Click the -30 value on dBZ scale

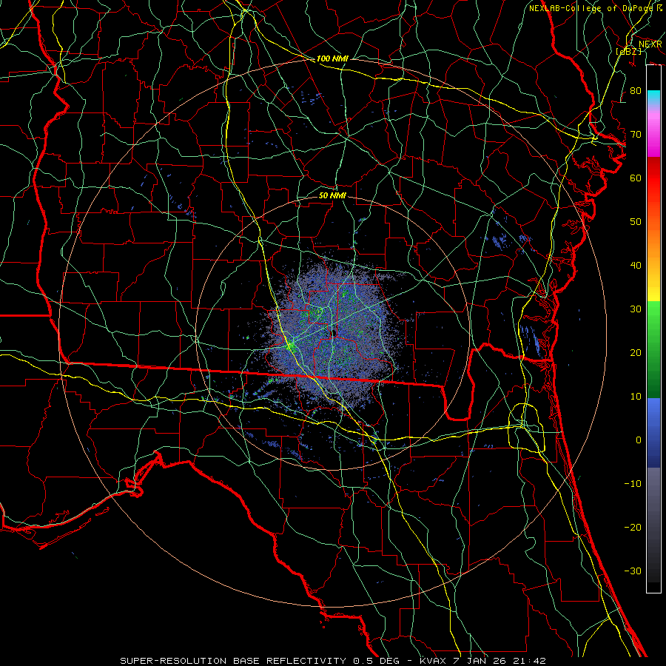tap(633, 571)
